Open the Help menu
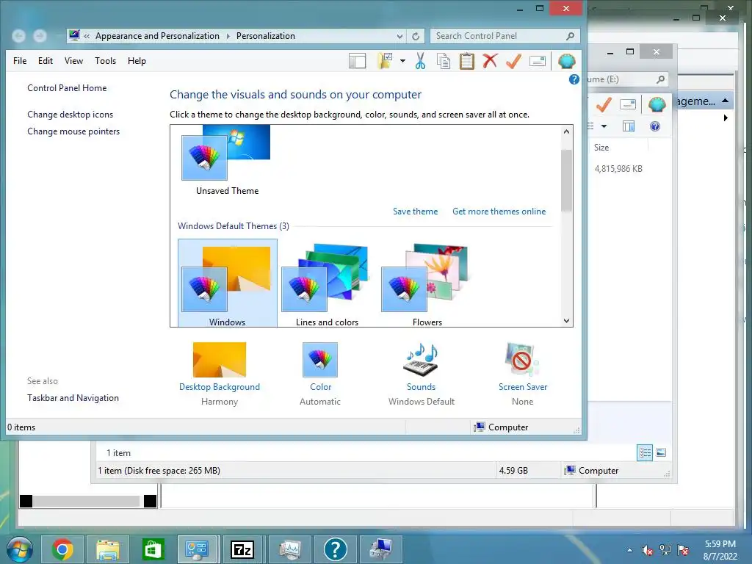Viewport: 752px width, 564px height. (x=137, y=61)
